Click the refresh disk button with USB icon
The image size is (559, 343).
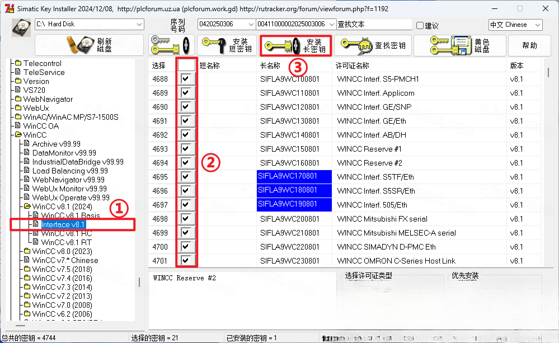pyautogui.click(x=89, y=45)
